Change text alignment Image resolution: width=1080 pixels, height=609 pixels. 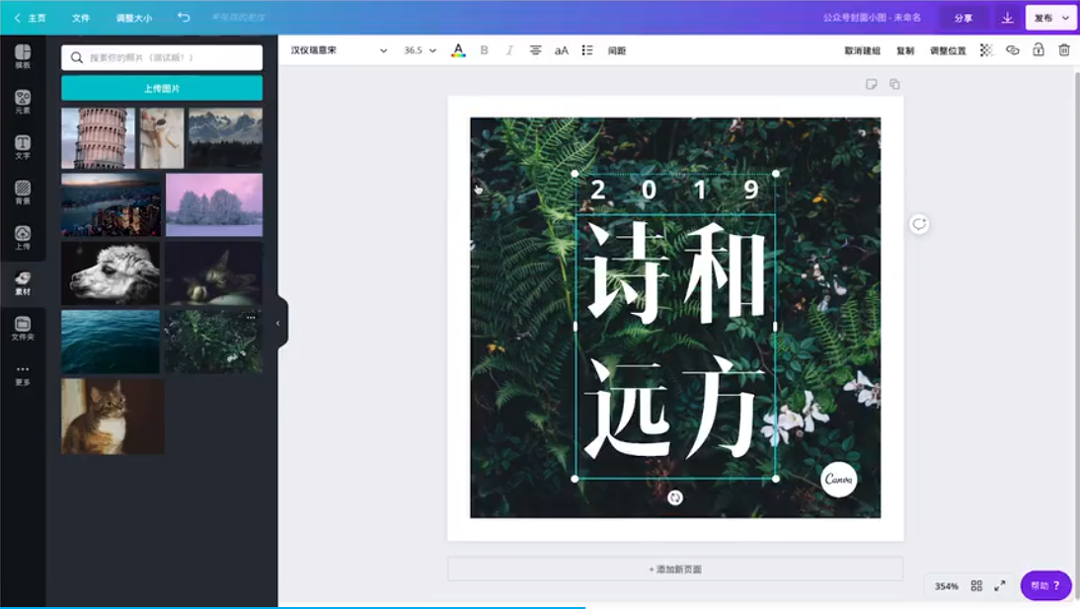535,50
